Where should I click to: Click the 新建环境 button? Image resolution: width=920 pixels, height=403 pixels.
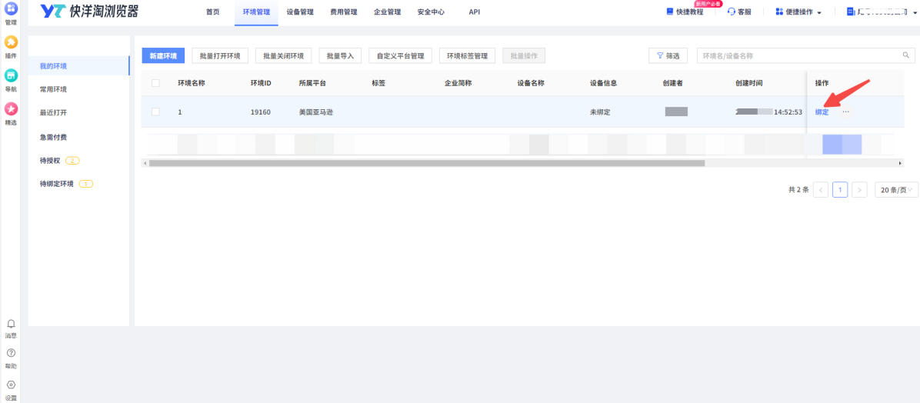[x=163, y=55]
